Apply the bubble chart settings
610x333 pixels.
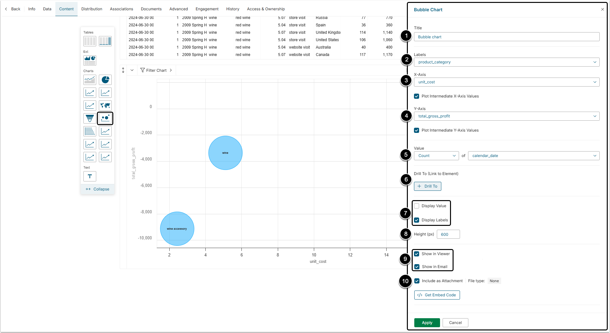click(427, 323)
